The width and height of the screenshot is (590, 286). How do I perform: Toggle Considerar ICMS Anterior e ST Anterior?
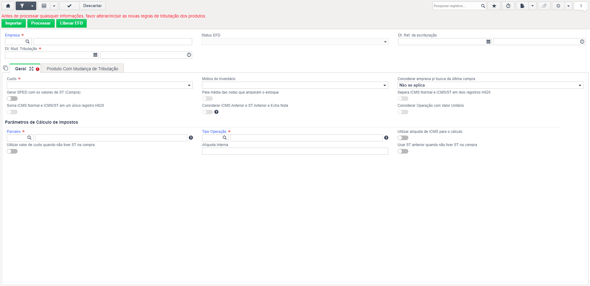coord(208,112)
